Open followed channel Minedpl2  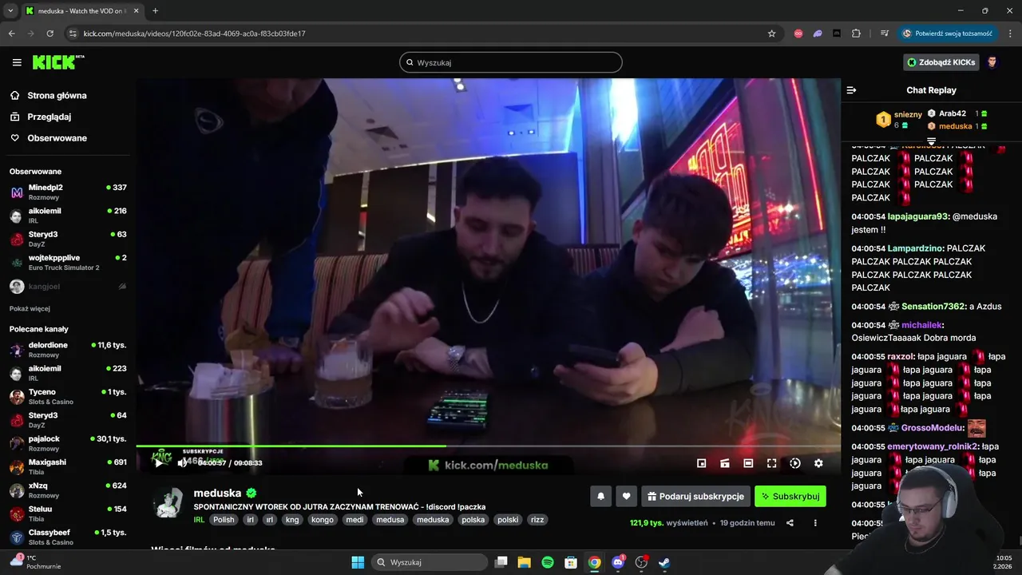click(x=69, y=192)
